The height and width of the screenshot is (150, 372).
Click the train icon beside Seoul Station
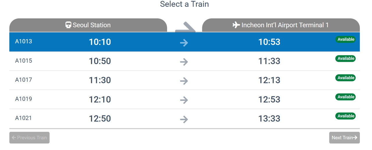(68, 25)
